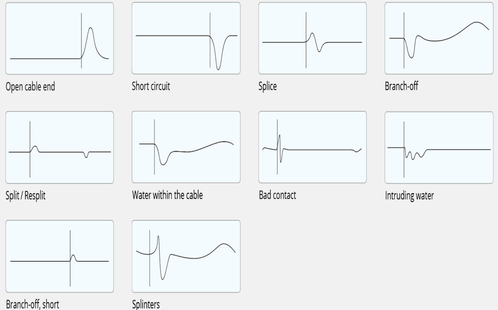
Task: Click the Branch-off, short waveform thumbnail
Action: point(59,256)
